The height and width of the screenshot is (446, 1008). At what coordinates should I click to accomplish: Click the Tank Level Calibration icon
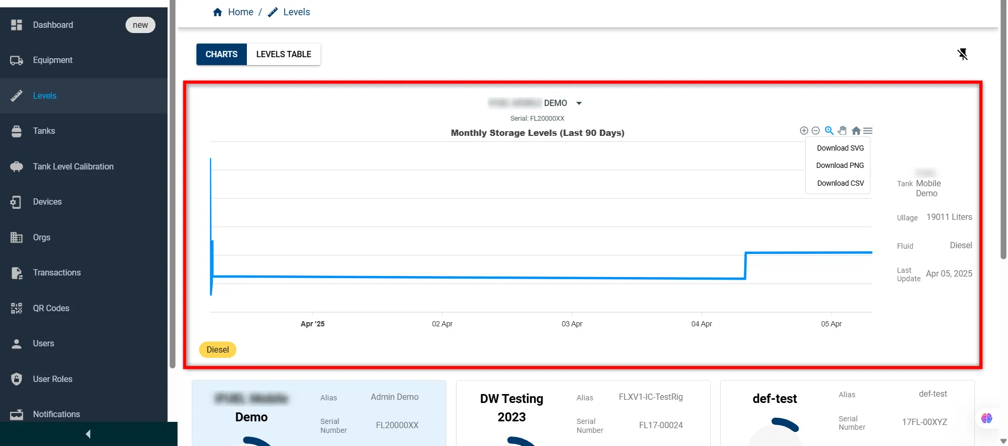(x=17, y=166)
